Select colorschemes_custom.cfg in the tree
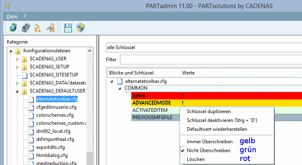Viewport: 302px width, 165px height. point(61,123)
